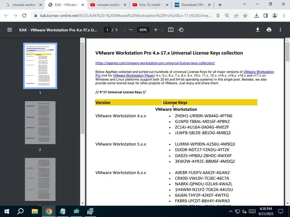Open File Explorer from taskbar
This screenshot has width=290, height=217.
click(x=35, y=211)
